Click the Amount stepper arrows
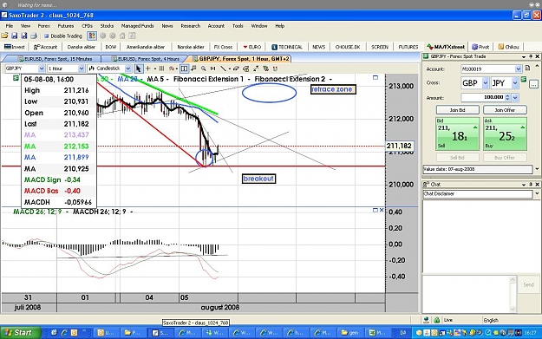 point(507,98)
